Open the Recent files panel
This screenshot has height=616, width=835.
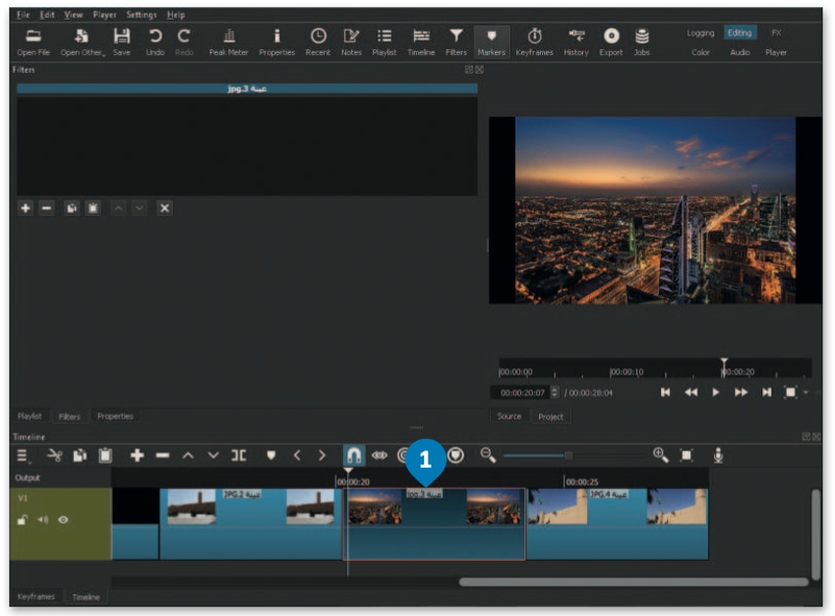coord(318,42)
